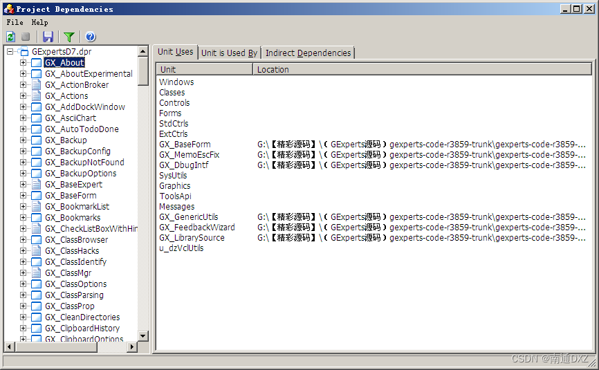Expand the GX_ClassOptions tree node
The width and height of the screenshot is (599, 370).
[x=24, y=284]
